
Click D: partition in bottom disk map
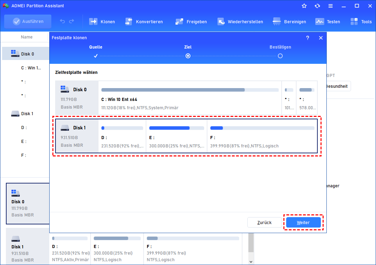point(70,249)
